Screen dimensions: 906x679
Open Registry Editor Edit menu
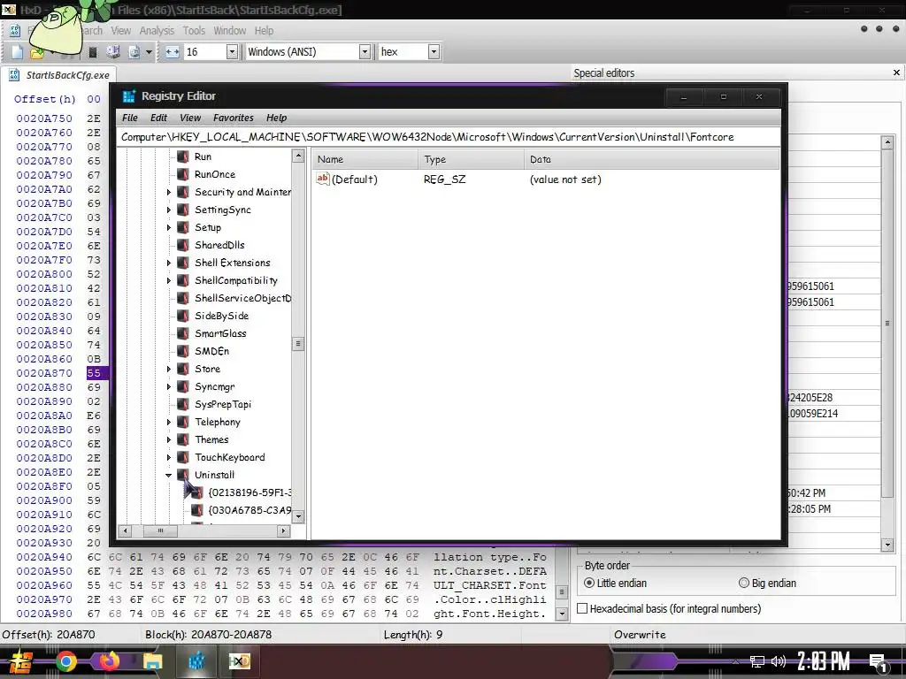pos(158,118)
